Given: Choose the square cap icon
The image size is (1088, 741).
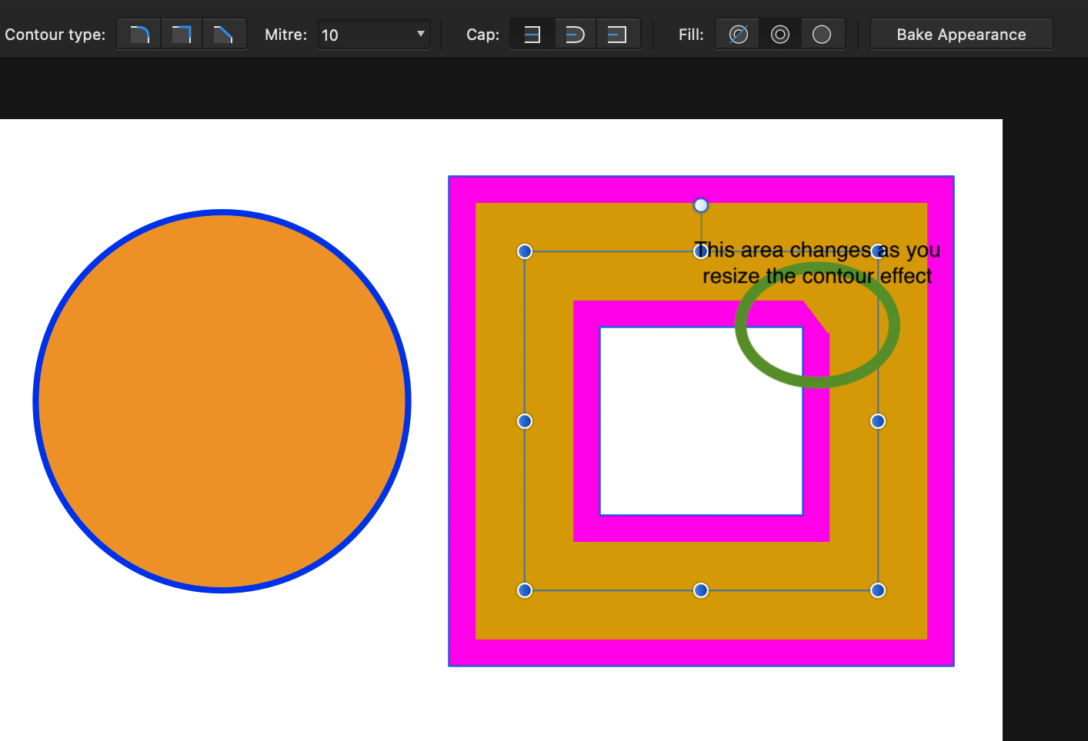Looking at the screenshot, I should pyautogui.click(x=617, y=35).
